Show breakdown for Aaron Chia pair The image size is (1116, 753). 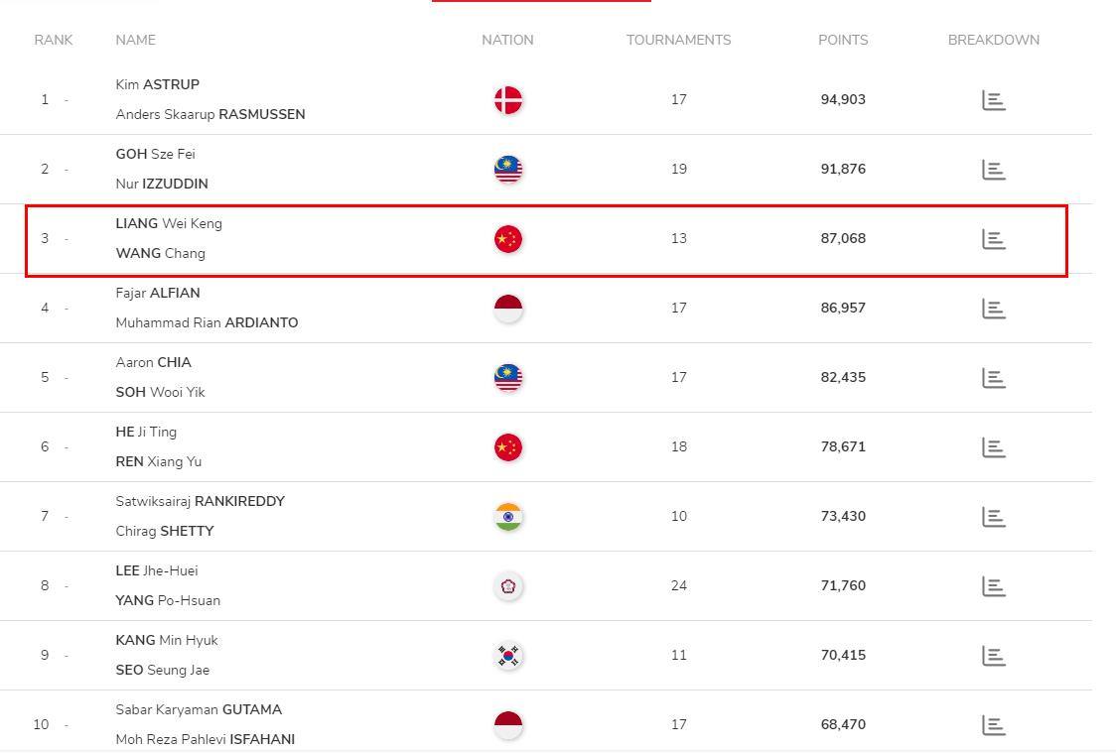click(993, 378)
